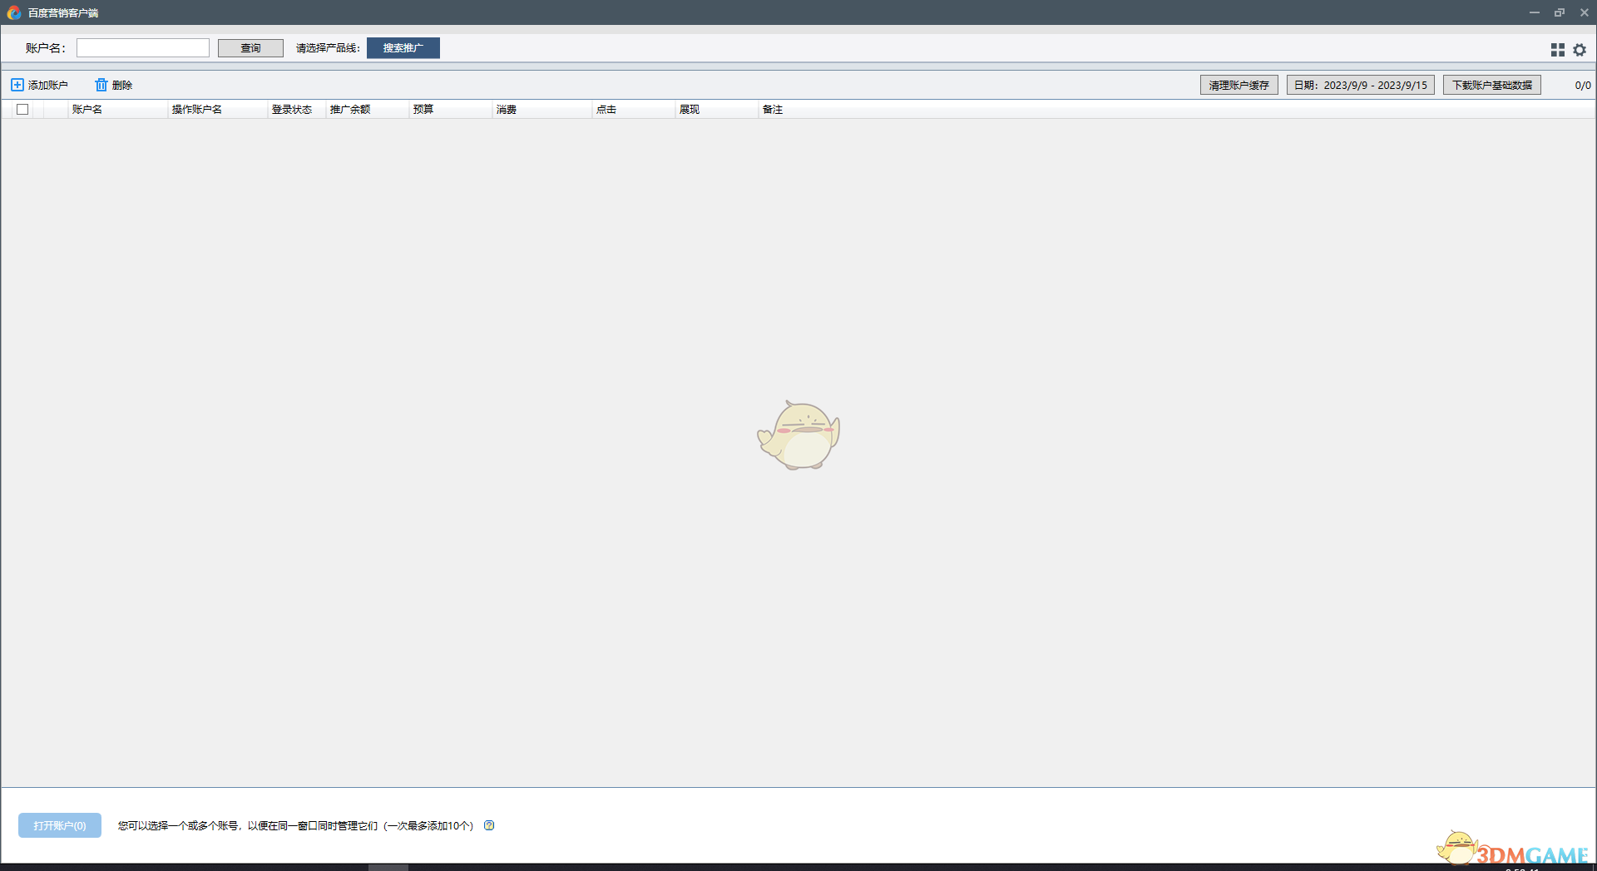Click the 清理账户缓存 cache-clearing button
This screenshot has width=1597, height=871.
click(1239, 84)
